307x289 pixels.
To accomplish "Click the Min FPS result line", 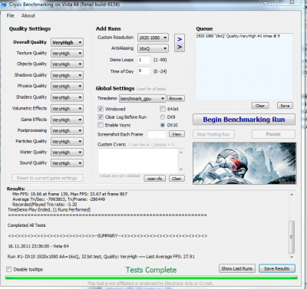I will point(70,194).
